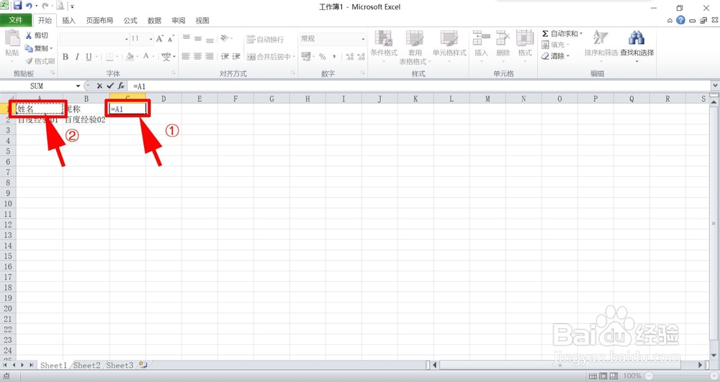Decrease font size with the small A icon

tap(171, 39)
